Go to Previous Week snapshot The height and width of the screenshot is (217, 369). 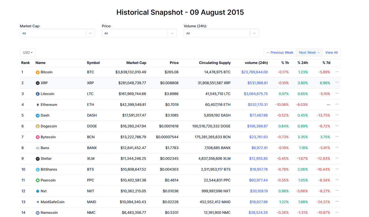click(280, 53)
